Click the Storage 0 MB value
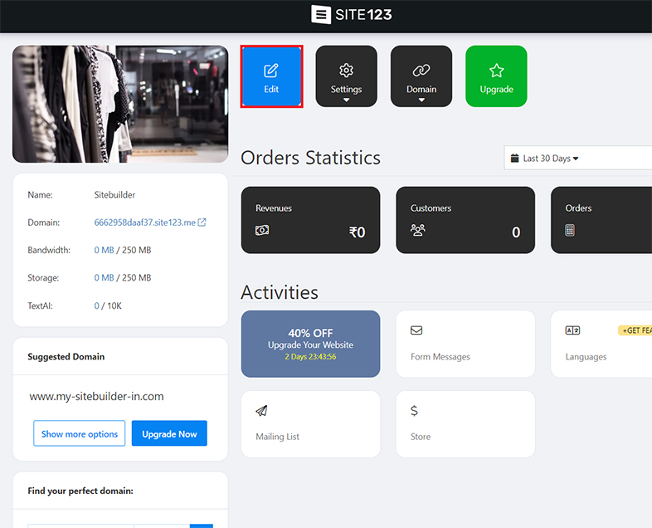Image resolution: width=652 pixels, height=528 pixels. click(x=104, y=278)
